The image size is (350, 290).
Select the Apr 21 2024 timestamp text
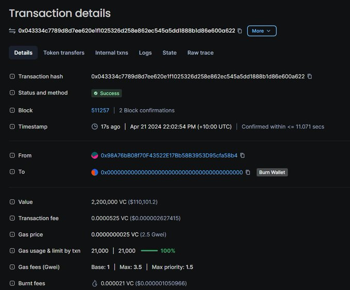tap(181, 126)
